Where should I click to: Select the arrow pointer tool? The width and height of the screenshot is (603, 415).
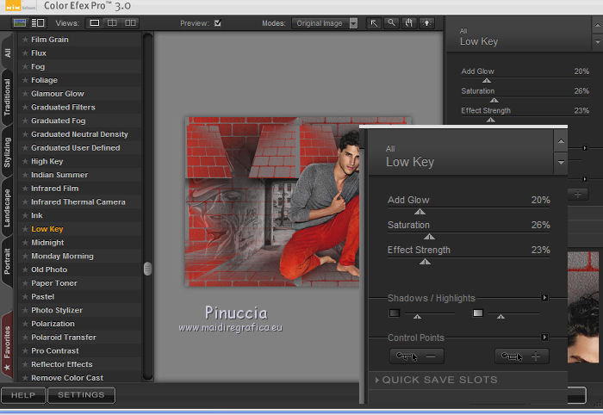point(374,23)
